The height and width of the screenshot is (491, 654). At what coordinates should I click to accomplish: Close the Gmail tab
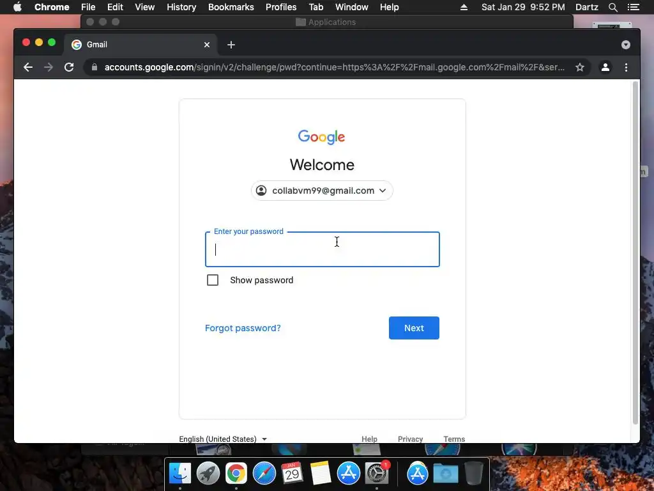207,45
